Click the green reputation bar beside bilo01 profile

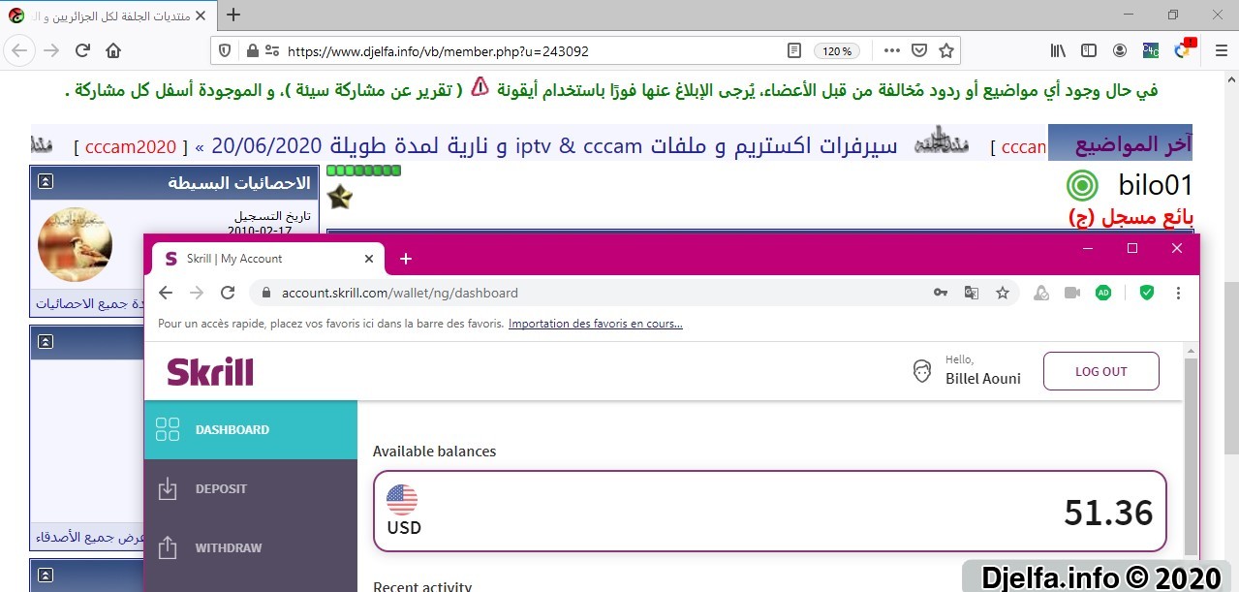coord(363,171)
